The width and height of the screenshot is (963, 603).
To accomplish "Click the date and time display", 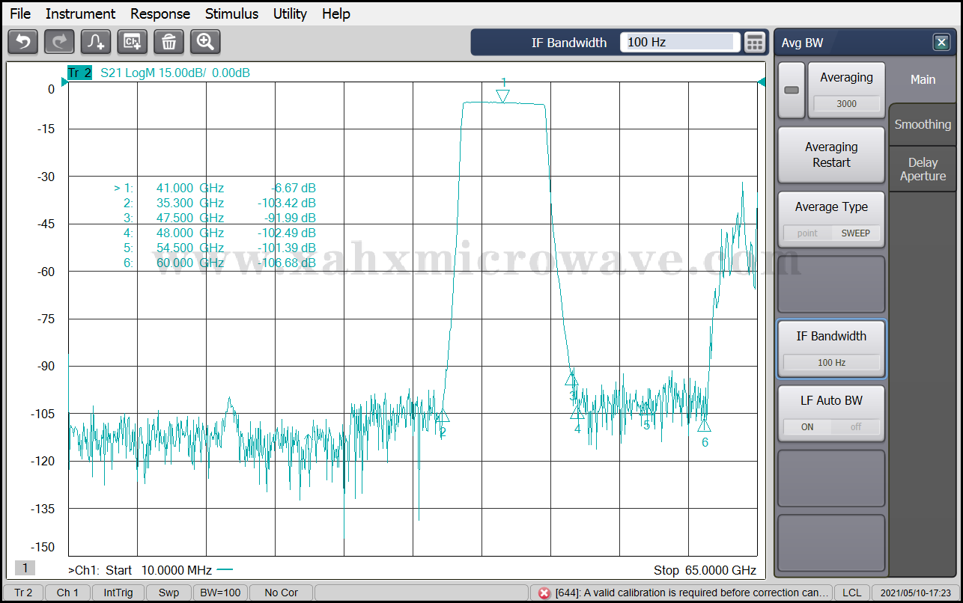I will pos(915,593).
